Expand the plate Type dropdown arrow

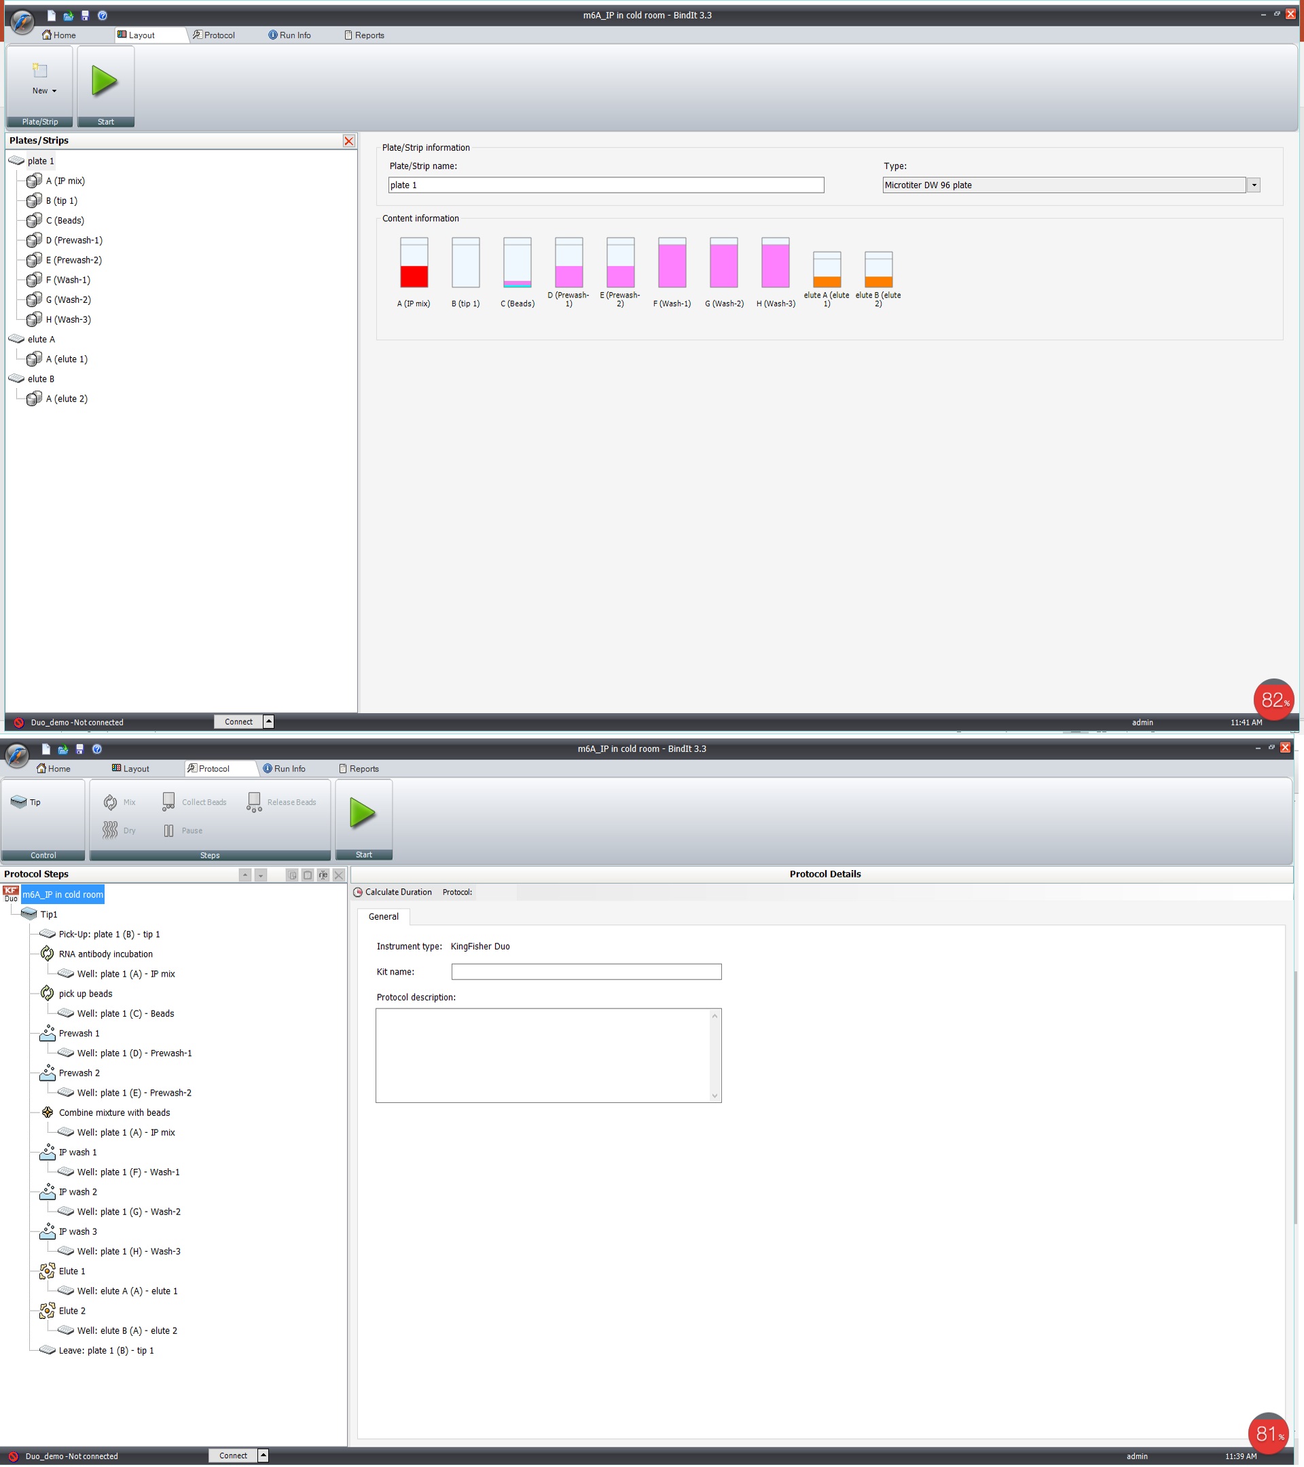coord(1254,185)
